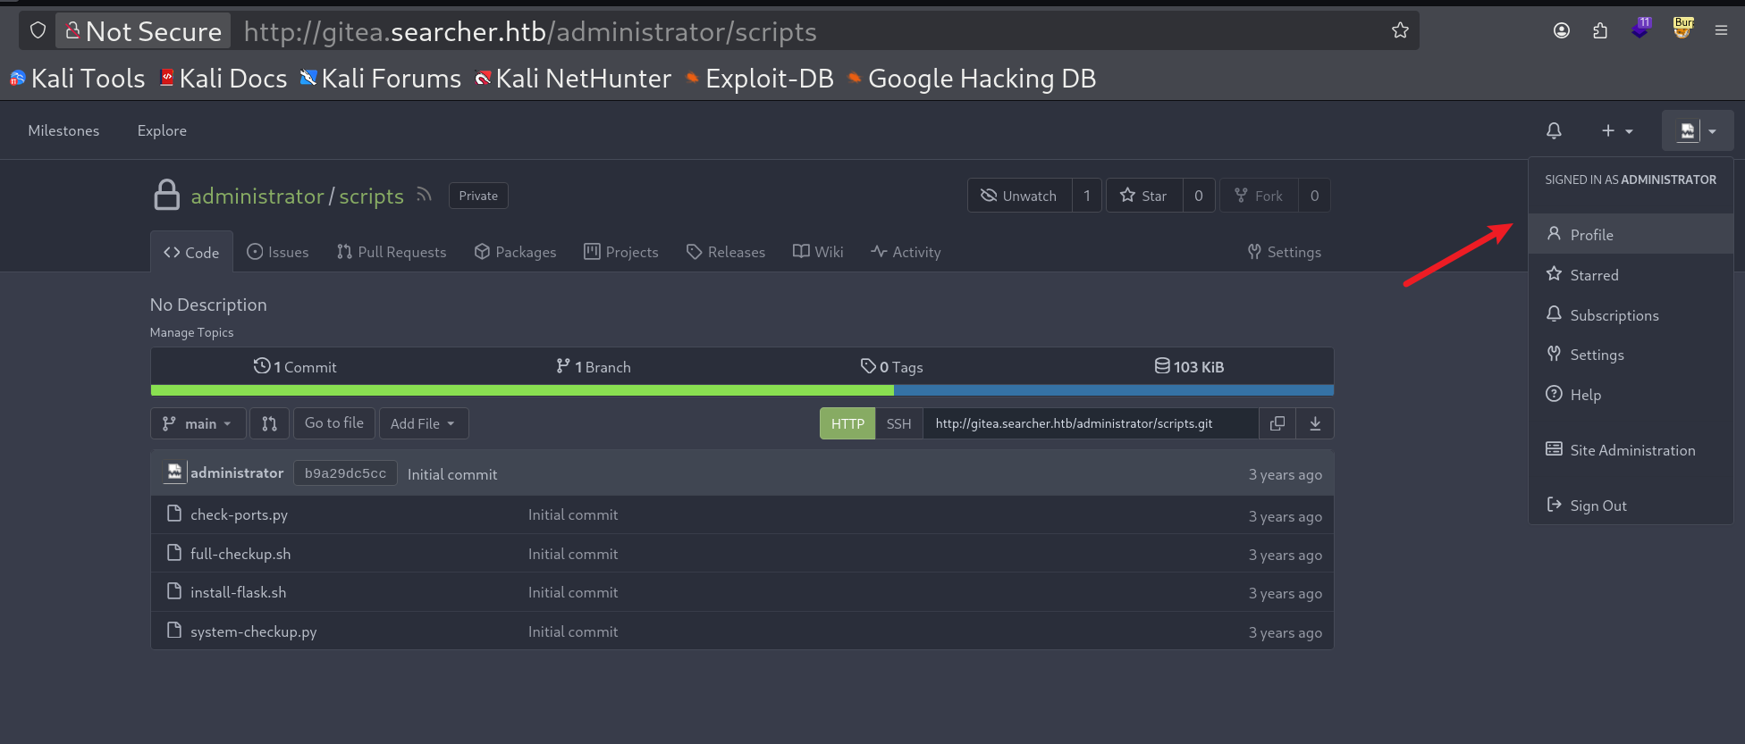Click the clone URL text field
Screen dimensions: 1745x744
[1091, 423]
